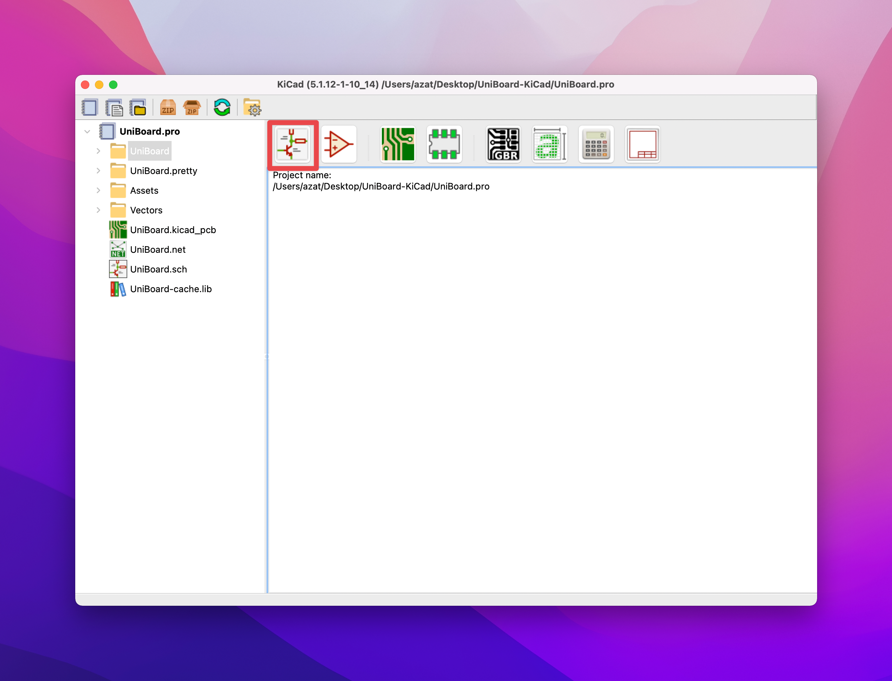Open the PCB calculator tool

(x=596, y=144)
